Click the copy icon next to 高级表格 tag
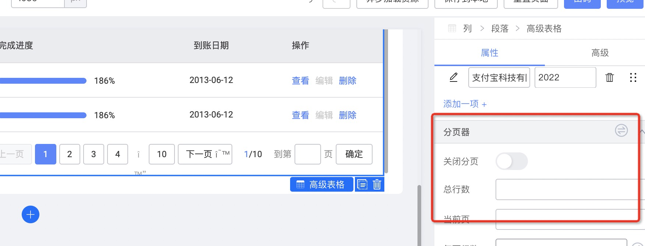Viewport: 645px width, 246px height. tap(363, 184)
